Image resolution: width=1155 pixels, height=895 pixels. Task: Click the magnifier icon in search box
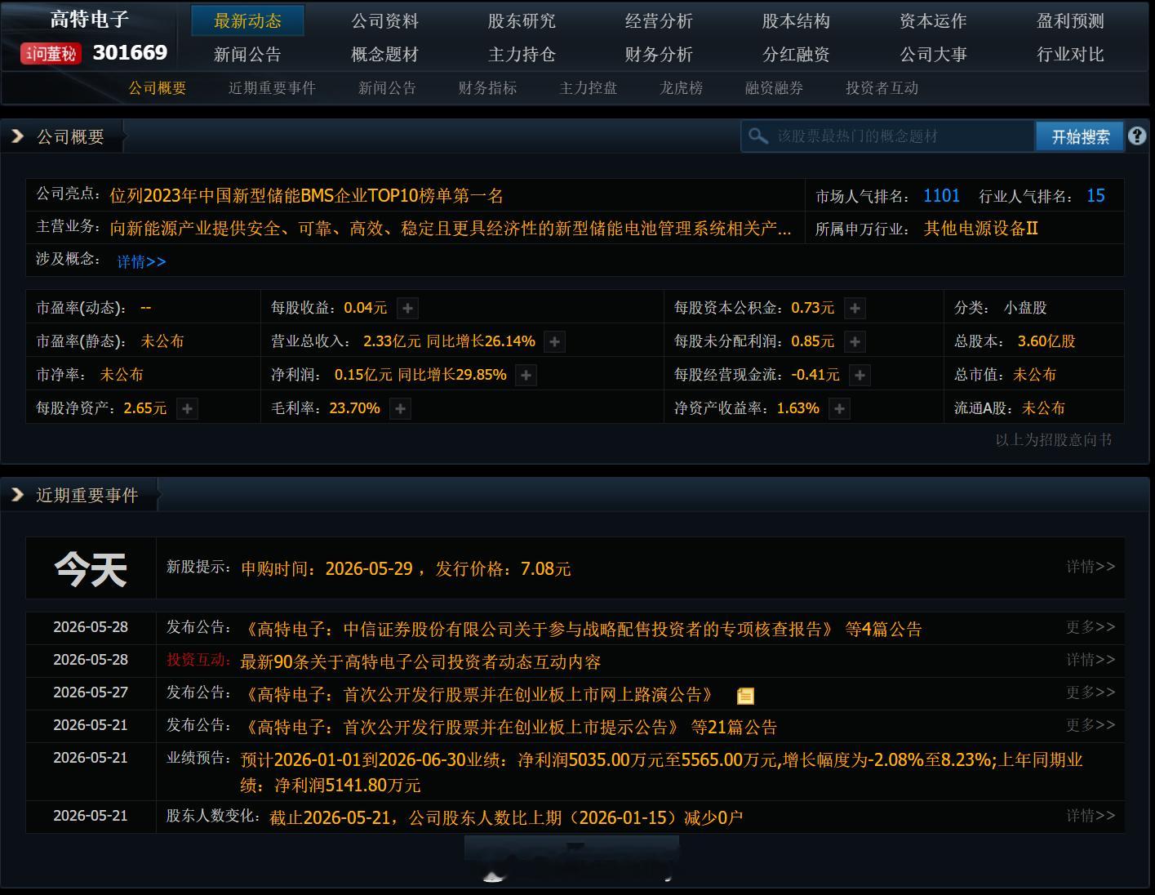pyautogui.click(x=758, y=136)
